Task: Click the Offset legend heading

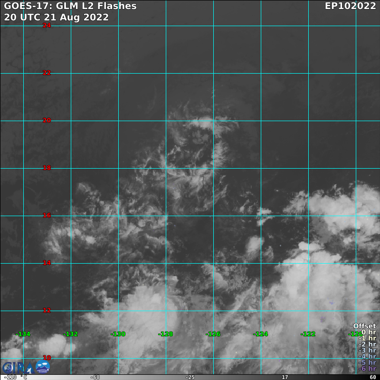Action: [364, 326]
